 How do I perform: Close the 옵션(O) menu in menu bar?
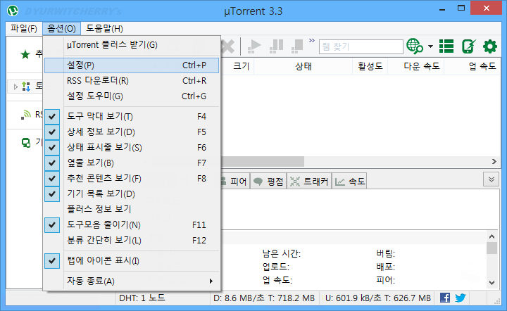pos(61,28)
